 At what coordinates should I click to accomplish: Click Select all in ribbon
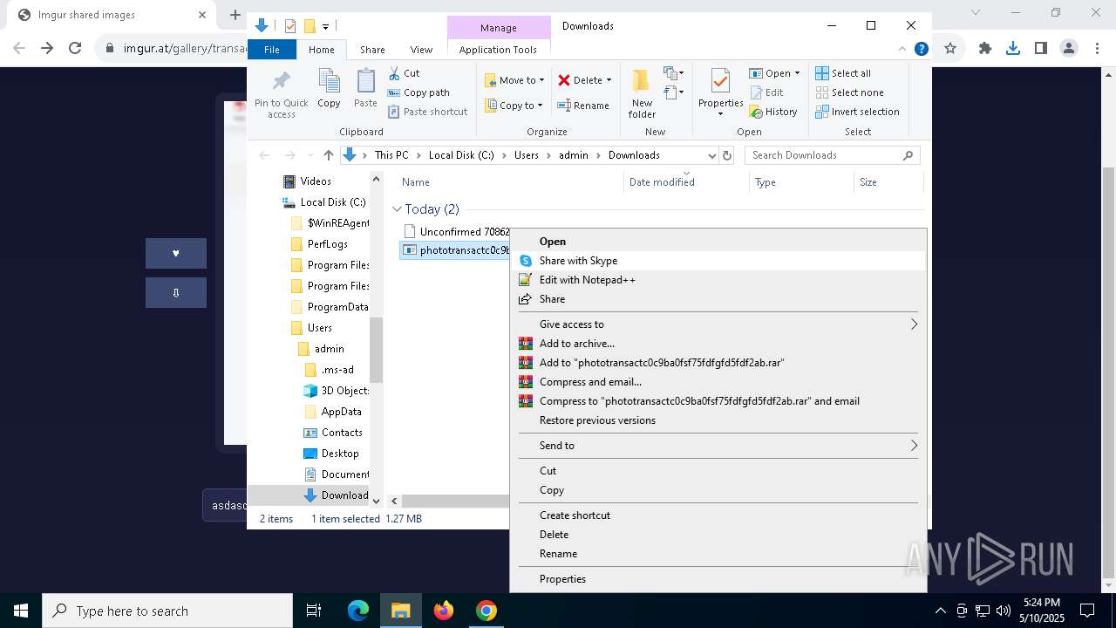click(843, 73)
